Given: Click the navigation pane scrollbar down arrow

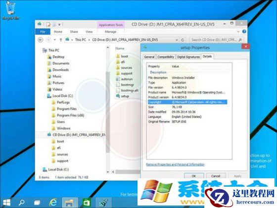Looking at the screenshot, I should [x=108, y=172].
